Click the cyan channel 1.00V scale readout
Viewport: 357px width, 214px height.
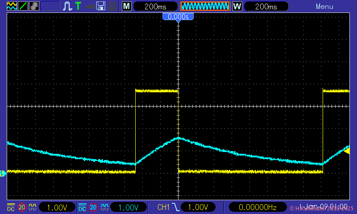pos(129,207)
